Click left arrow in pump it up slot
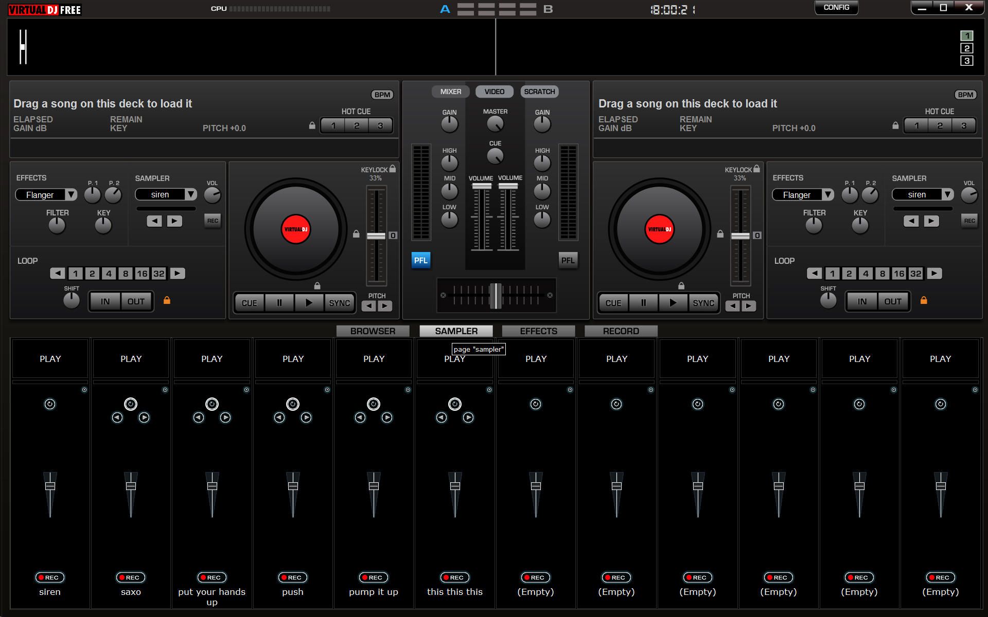The image size is (988, 617). pyautogui.click(x=360, y=418)
